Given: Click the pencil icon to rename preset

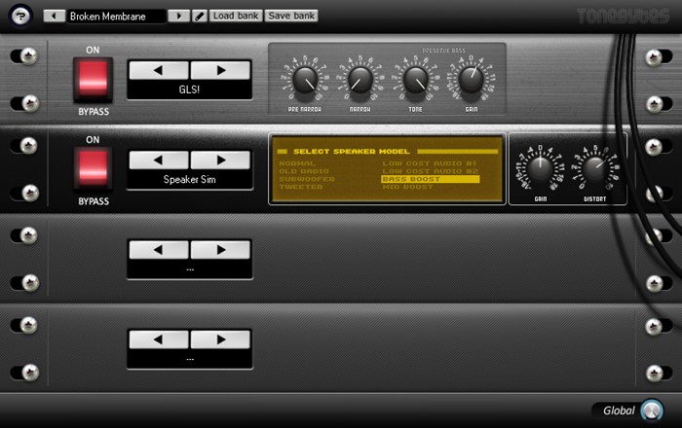Looking at the screenshot, I should (x=200, y=17).
